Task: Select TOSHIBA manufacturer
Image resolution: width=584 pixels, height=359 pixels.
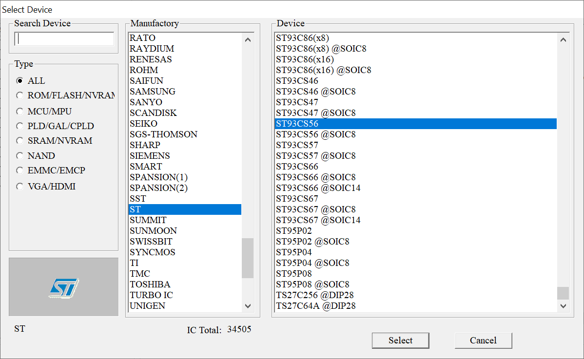Action: [x=185, y=284]
